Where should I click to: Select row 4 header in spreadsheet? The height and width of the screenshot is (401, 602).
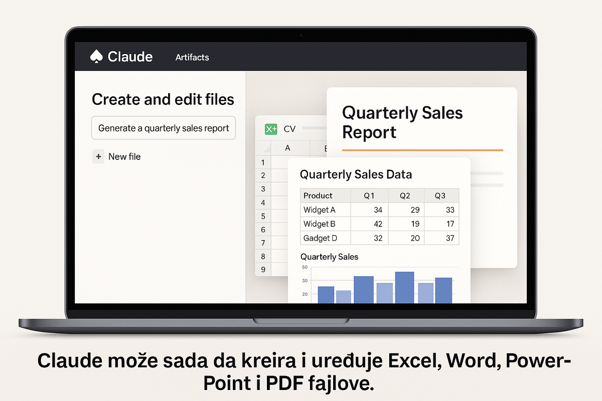pos(263,203)
